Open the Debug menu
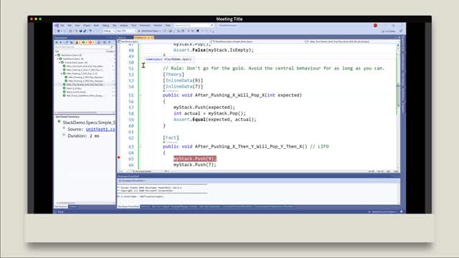459x258 pixels. pos(105,26)
